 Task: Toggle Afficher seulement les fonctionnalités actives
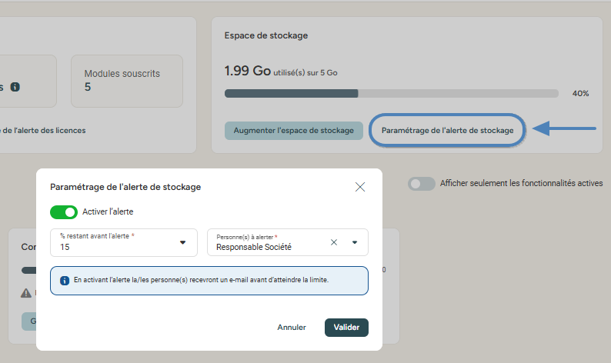click(422, 184)
